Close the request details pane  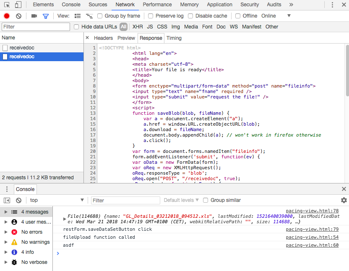pos(87,38)
